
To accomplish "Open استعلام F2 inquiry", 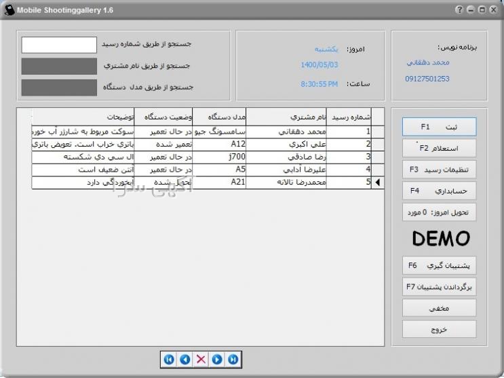I will 439,148.
